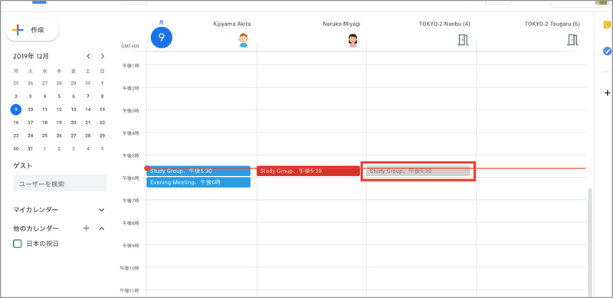Open Evening Meeting event at 午後6時
This screenshot has height=298, width=613.
pos(198,182)
